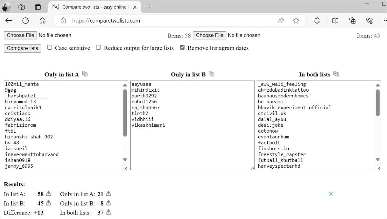
Task: Download the 'Only in list B' items
Action: point(109,203)
